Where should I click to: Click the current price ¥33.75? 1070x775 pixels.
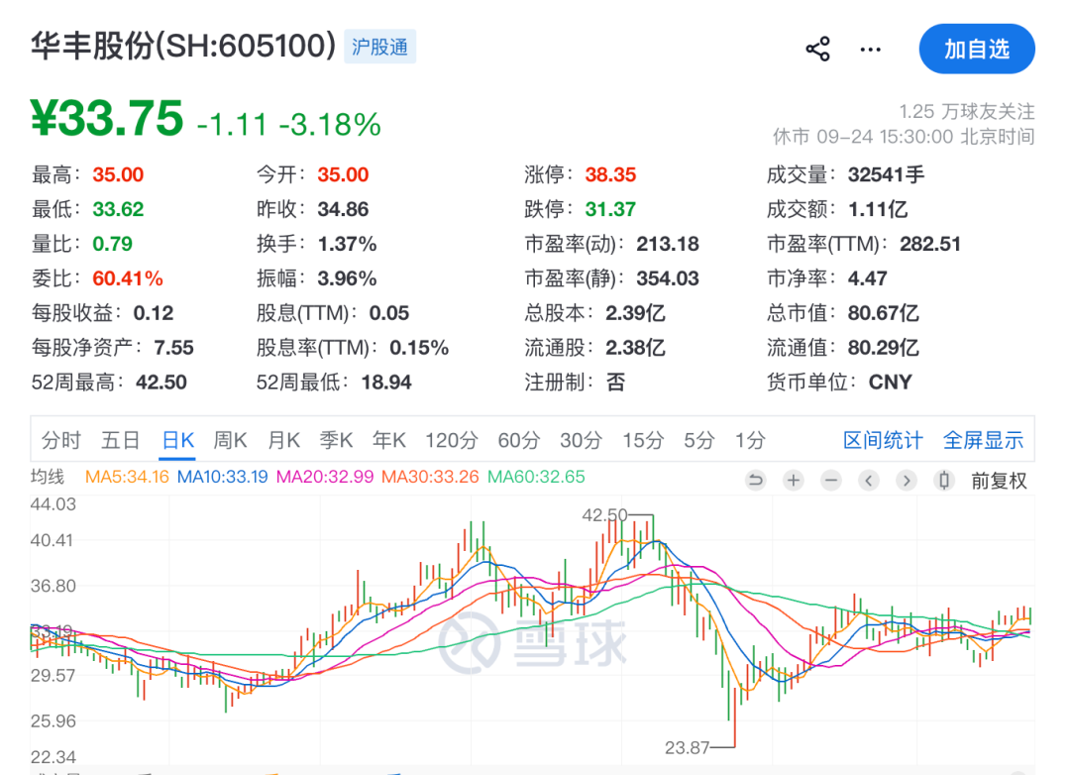point(107,118)
